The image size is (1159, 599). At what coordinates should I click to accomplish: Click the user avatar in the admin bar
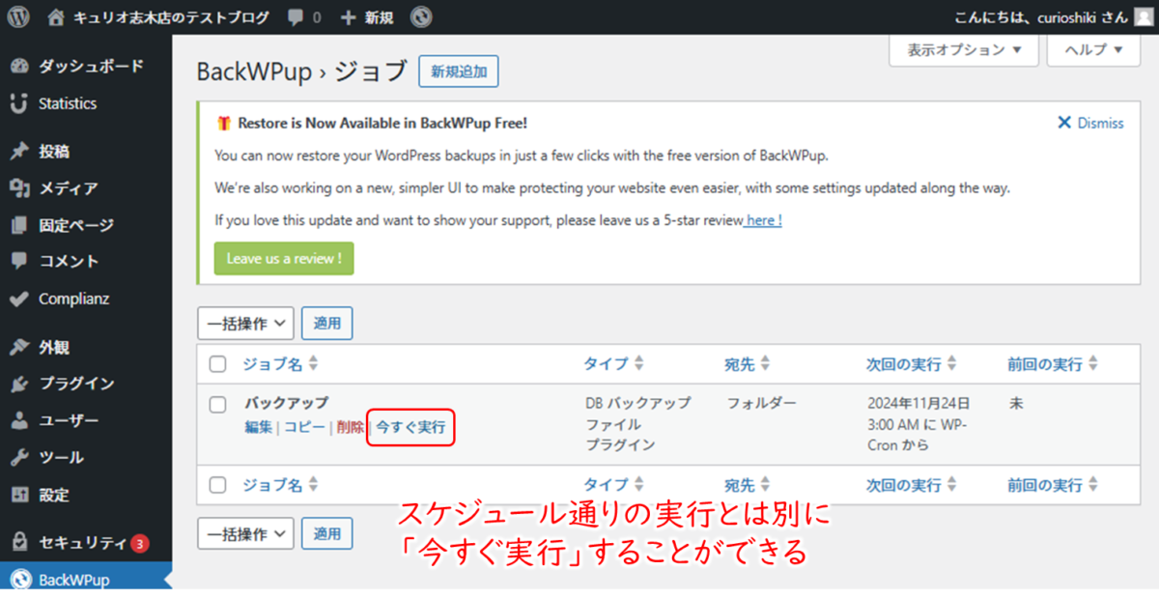[1143, 16]
